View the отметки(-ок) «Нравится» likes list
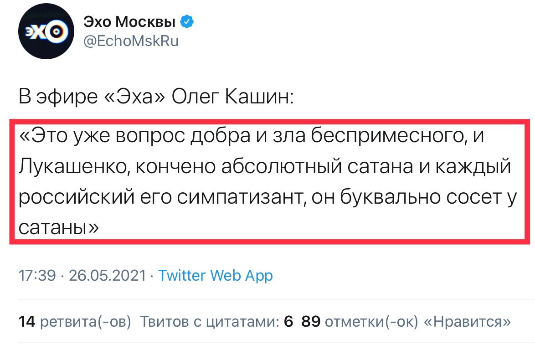535x344 pixels. (418, 322)
